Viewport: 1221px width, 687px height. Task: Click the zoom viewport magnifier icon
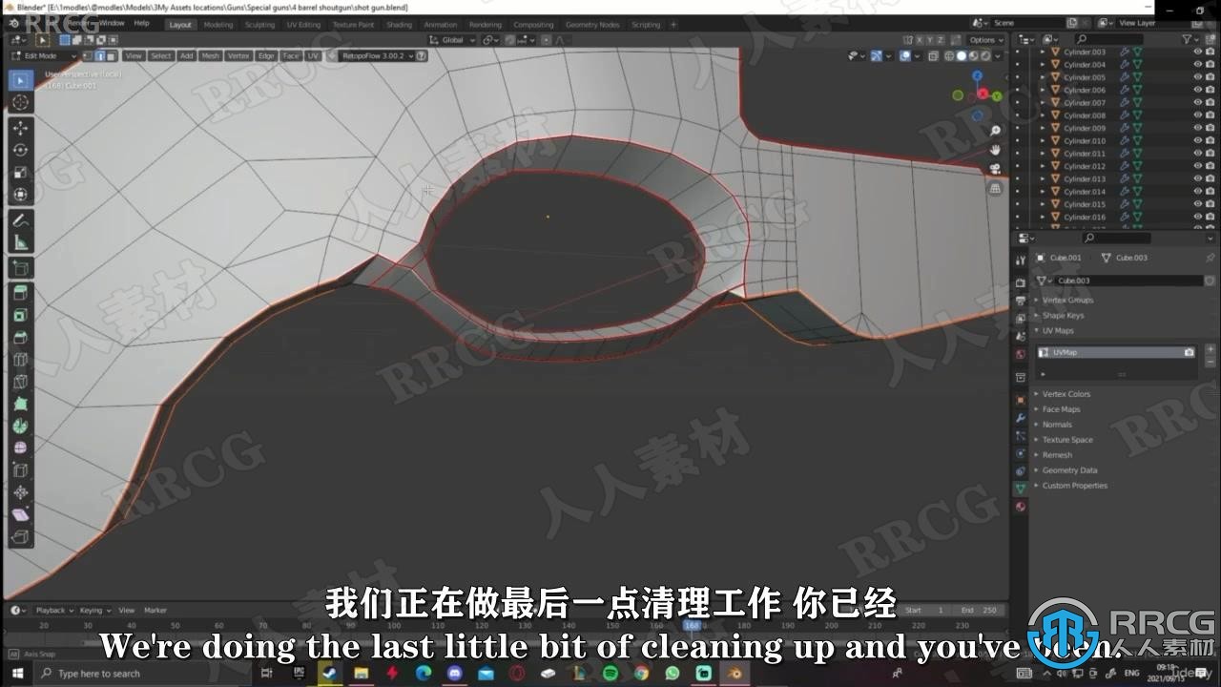click(995, 131)
